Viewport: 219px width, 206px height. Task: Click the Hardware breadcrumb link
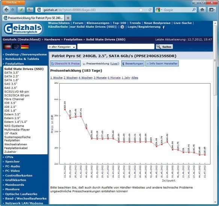tap(52, 39)
